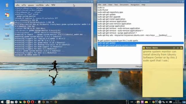The image size is (186, 104).
Task: Select the US keyboard layout indicator
Action: 132,102
